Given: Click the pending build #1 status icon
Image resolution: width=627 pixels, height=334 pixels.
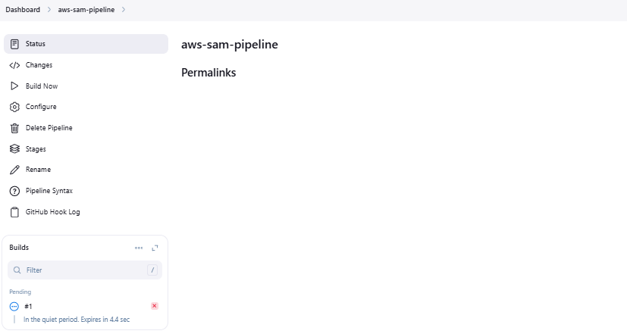Looking at the screenshot, I should [x=14, y=307].
